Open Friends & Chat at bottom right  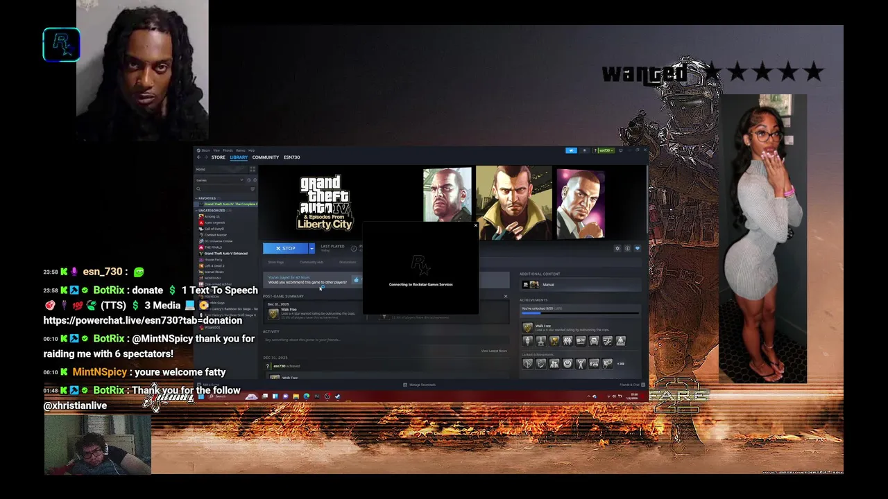pyautogui.click(x=633, y=385)
